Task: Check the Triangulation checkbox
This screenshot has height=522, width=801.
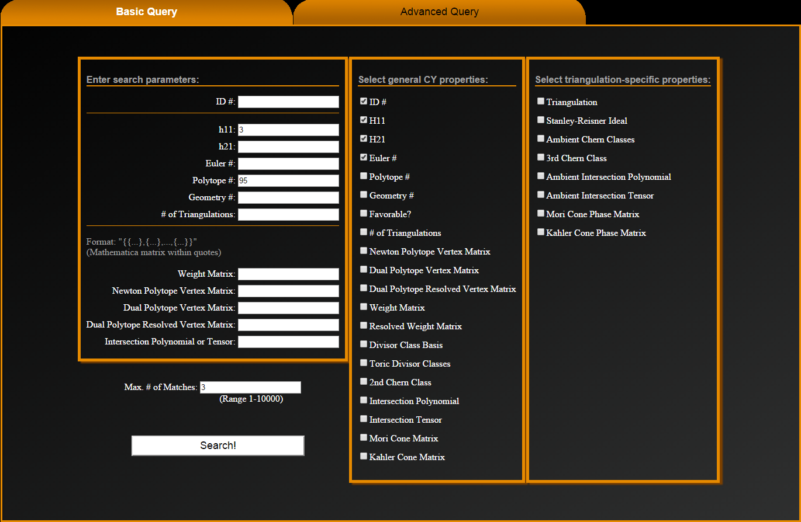Action: (x=541, y=102)
